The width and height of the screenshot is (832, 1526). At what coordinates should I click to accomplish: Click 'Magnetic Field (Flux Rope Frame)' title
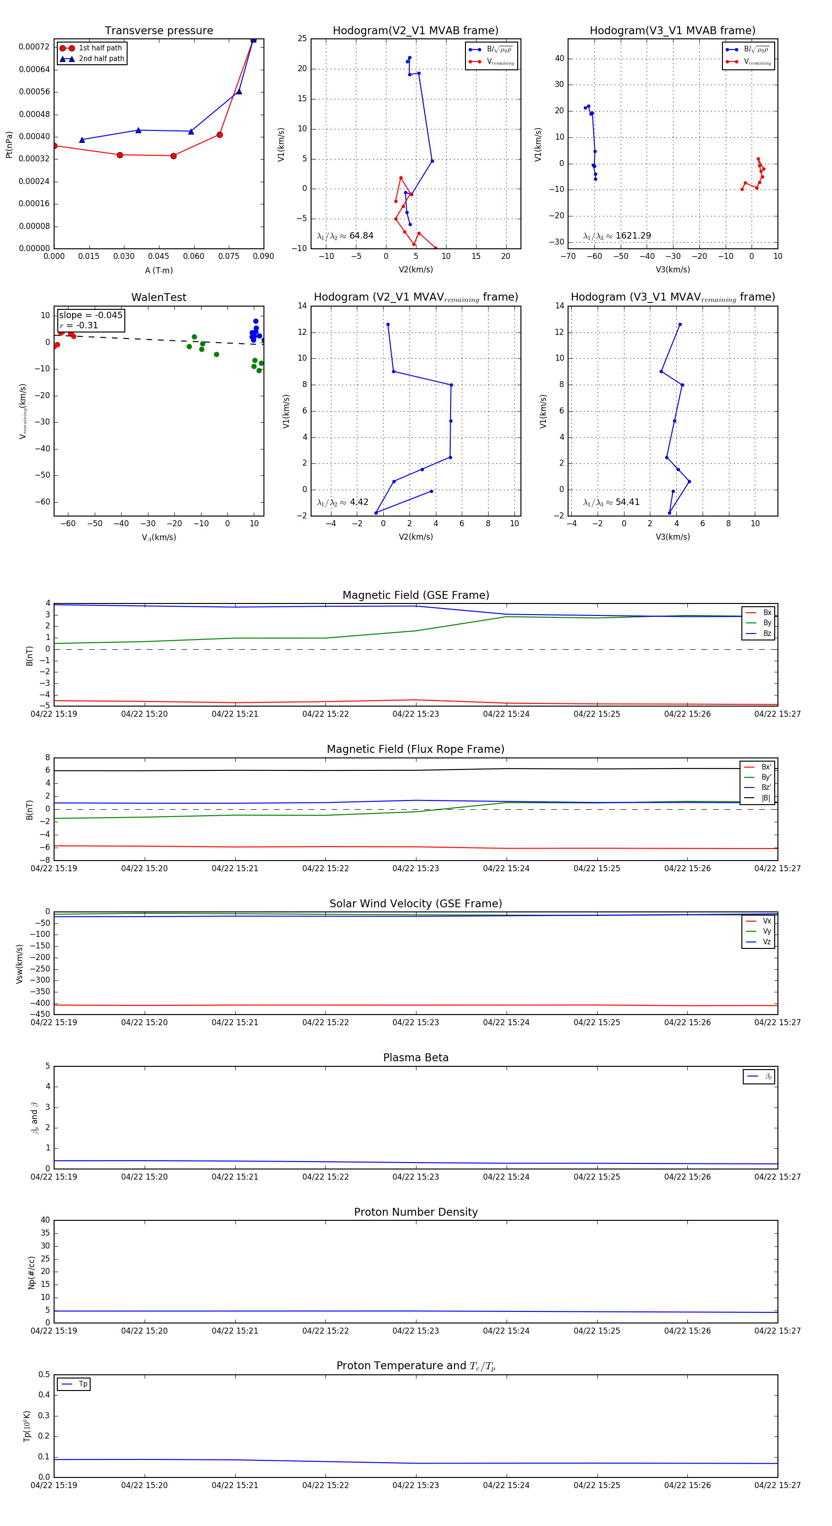(416, 750)
